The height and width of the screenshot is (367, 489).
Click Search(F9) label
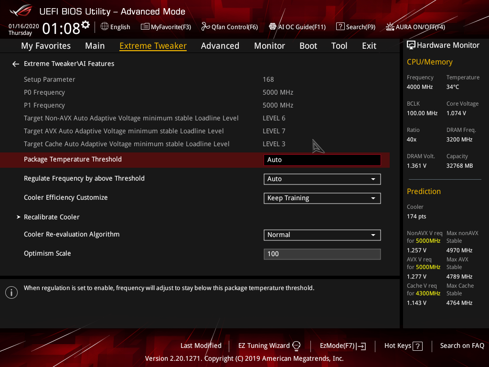click(361, 27)
